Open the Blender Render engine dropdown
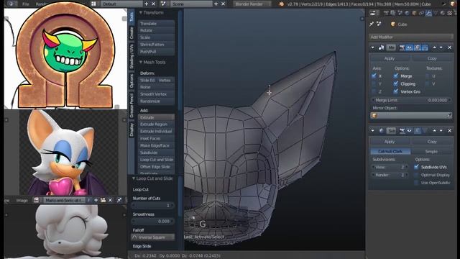This screenshot has width=460, height=259. pos(252,4)
